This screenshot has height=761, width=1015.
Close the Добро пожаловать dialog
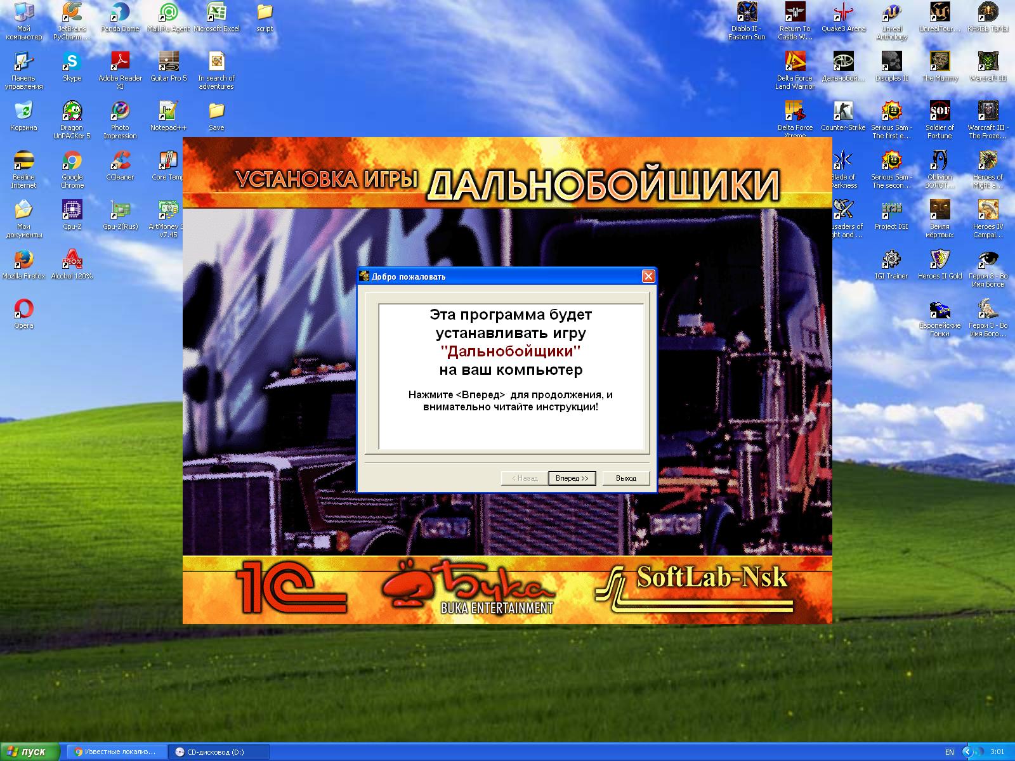648,276
